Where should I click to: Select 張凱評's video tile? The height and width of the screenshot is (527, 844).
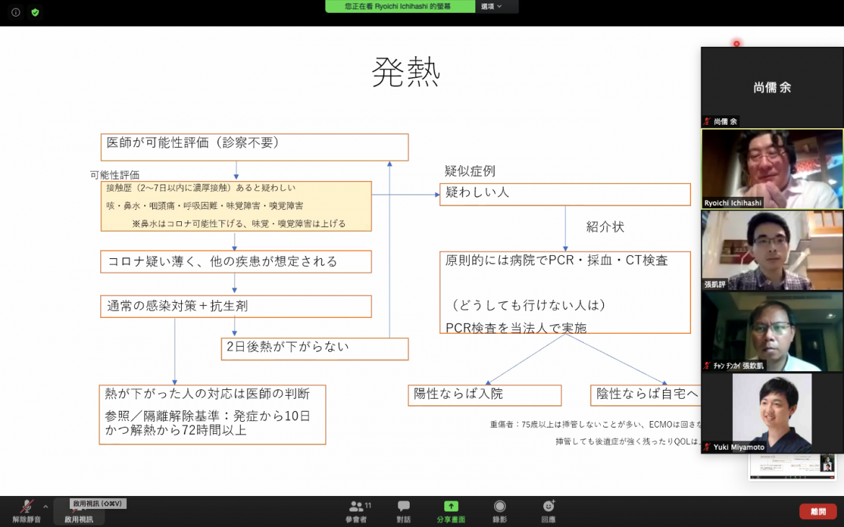coord(772,249)
